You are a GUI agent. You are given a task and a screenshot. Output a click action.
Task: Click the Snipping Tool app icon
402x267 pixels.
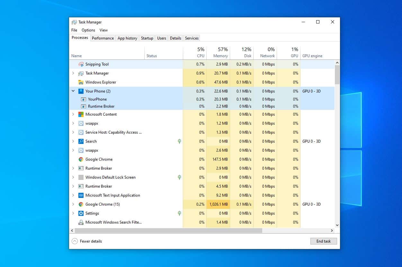click(x=82, y=64)
